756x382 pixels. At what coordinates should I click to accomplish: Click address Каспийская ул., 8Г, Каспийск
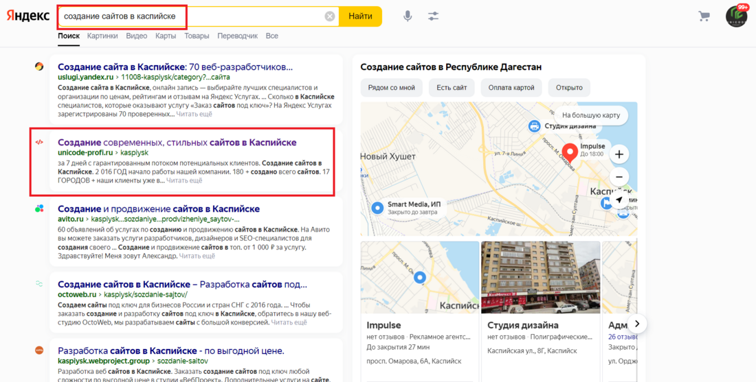pyautogui.click(x=532, y=350)
